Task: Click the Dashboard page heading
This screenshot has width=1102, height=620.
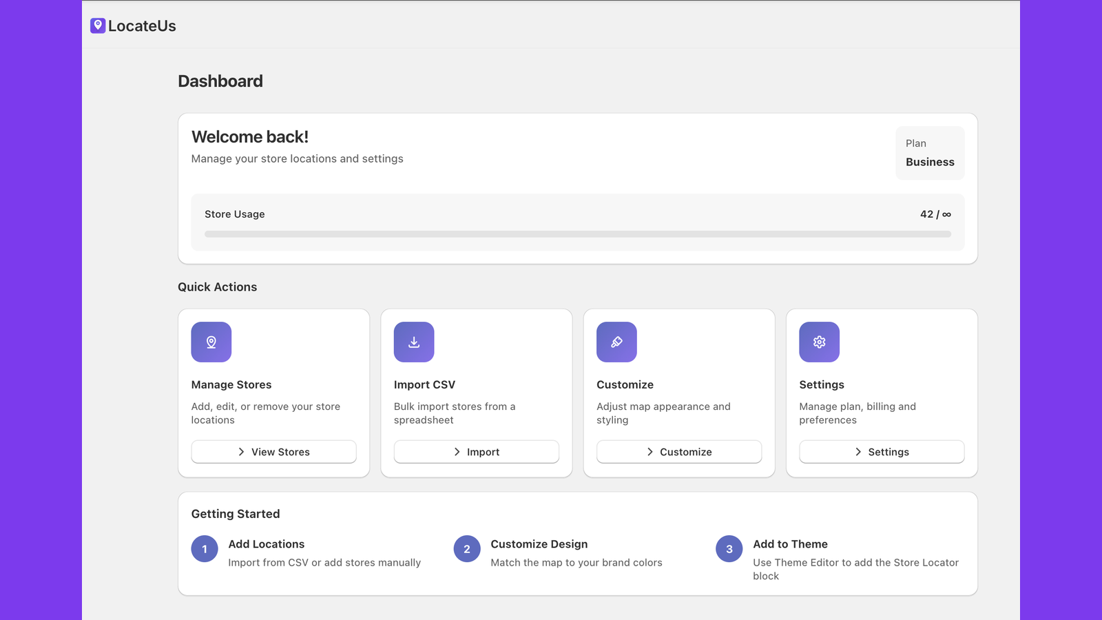Action: point(220,81)
